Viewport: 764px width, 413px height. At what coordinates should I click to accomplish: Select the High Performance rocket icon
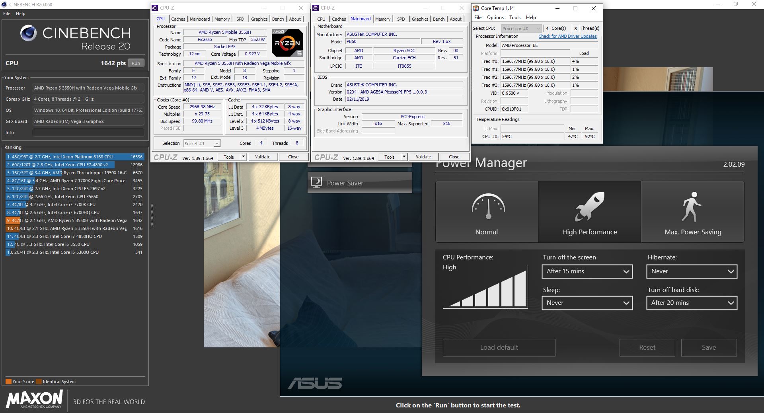589,206
